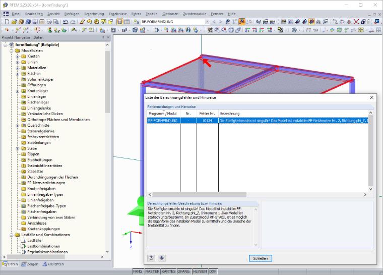The width and height of the screenshot is (383, 275).
Task: Click the New file icon
Action: [7, 22]
